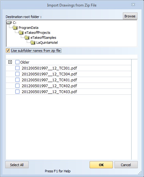Select the LaQuintaHotel folder icon
Viewport: 144px width, 177px height.
tap(33, 43)
